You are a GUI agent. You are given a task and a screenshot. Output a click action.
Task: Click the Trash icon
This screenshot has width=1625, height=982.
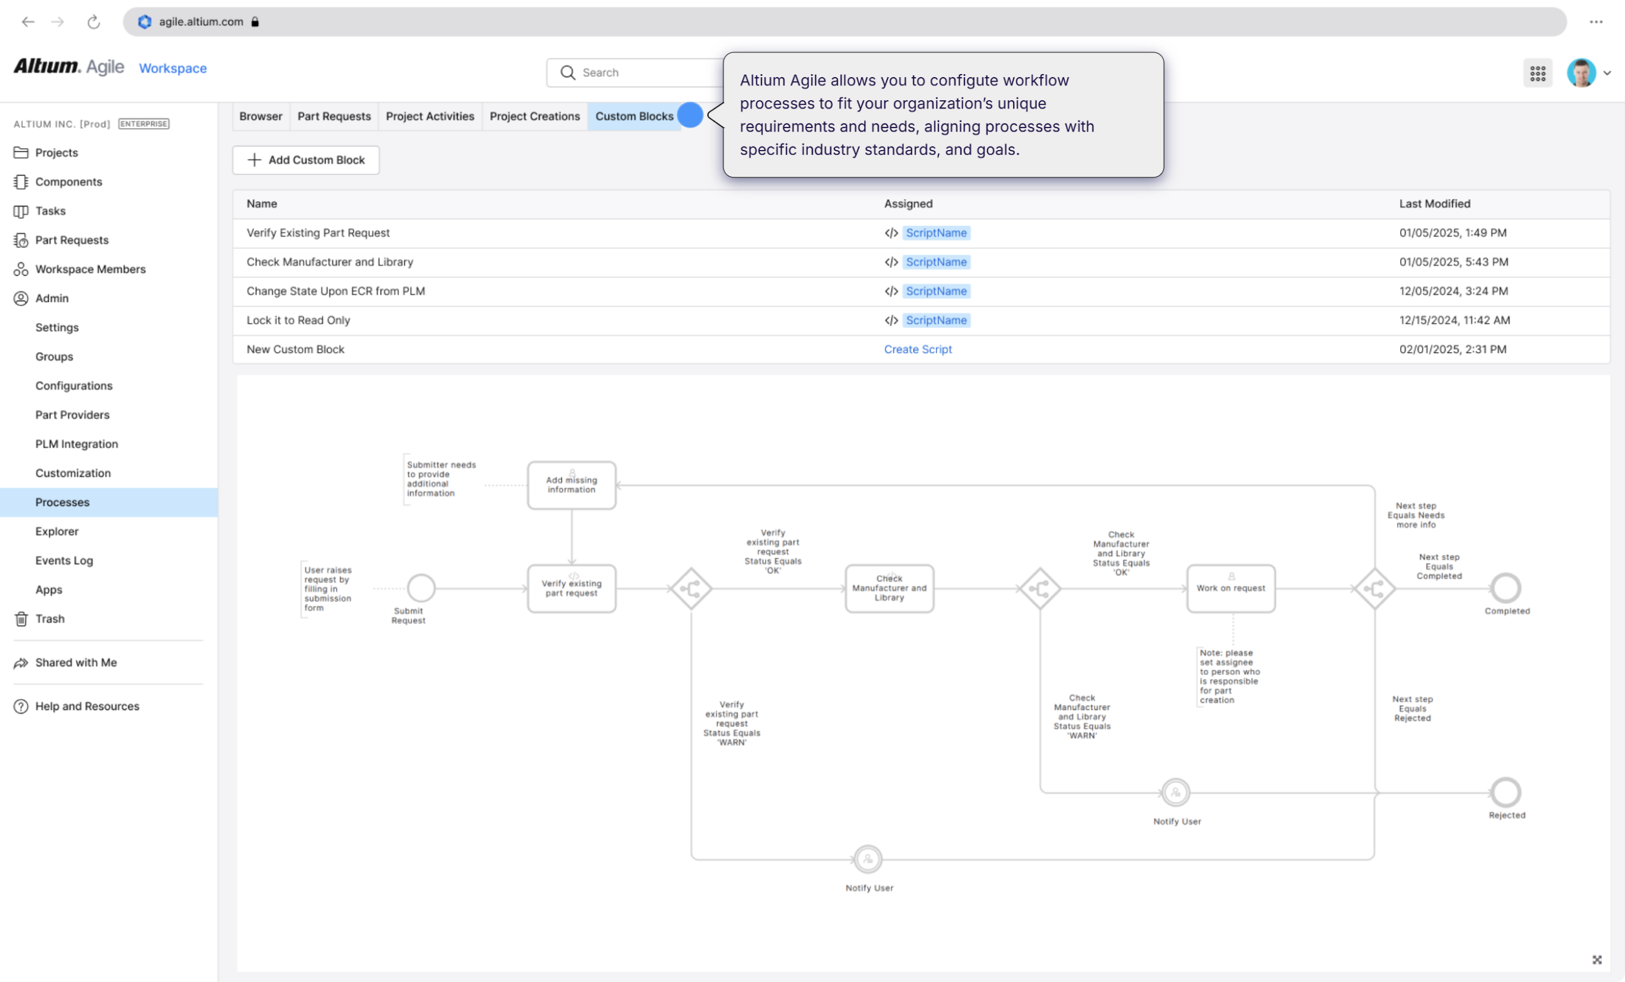21,618
